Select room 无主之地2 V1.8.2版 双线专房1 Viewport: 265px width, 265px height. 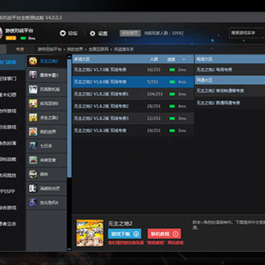pyautogui.click(x=132, y=94)
